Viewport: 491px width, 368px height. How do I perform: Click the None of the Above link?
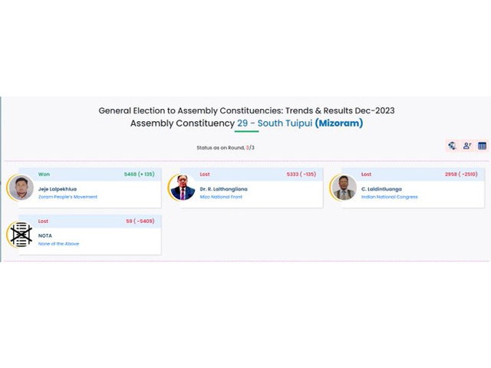pos(58,244)
